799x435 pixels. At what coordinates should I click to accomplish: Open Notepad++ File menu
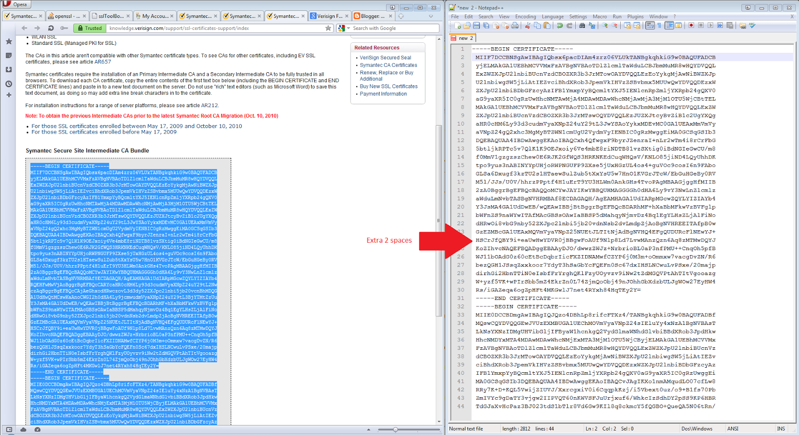[x=455, y=16]
